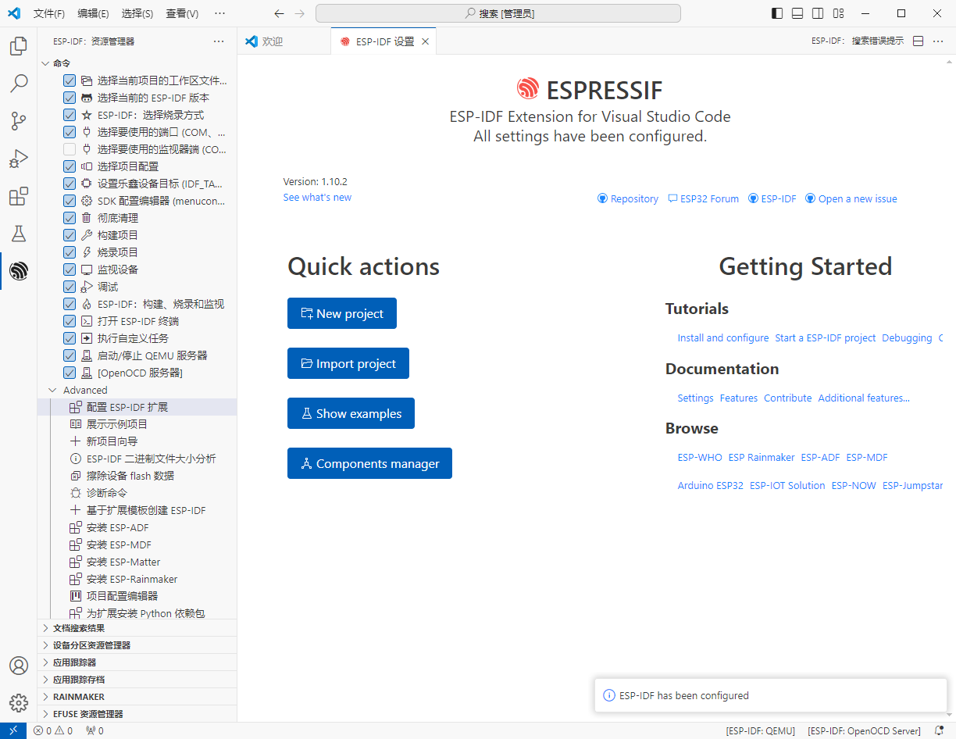Screen dimensions: 956x739
Task: Toggle checkbox for 监视设备
Action: 70,270
